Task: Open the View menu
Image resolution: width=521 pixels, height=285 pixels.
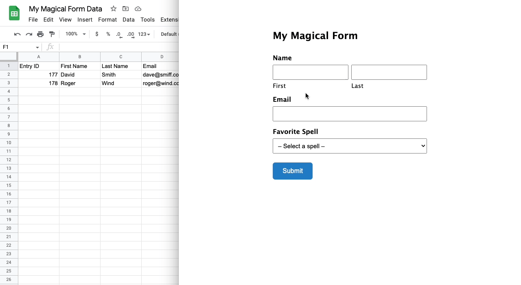Action: click(65, 20)
